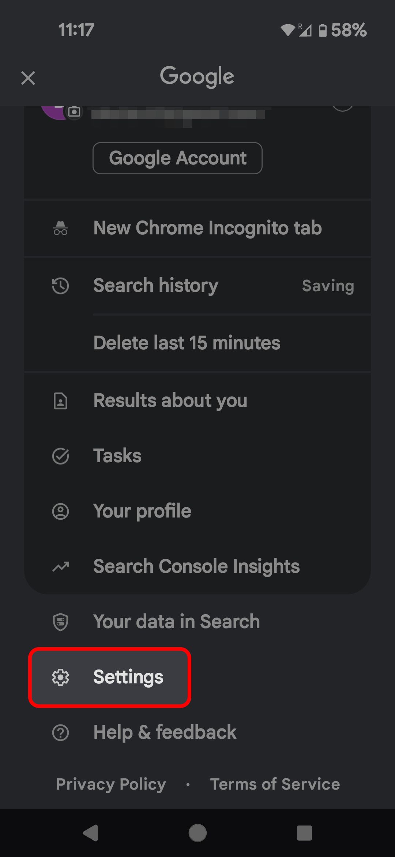Tap the Results about you icon
The width and height of the screenshot is (395, 857).
coord(60,401)
